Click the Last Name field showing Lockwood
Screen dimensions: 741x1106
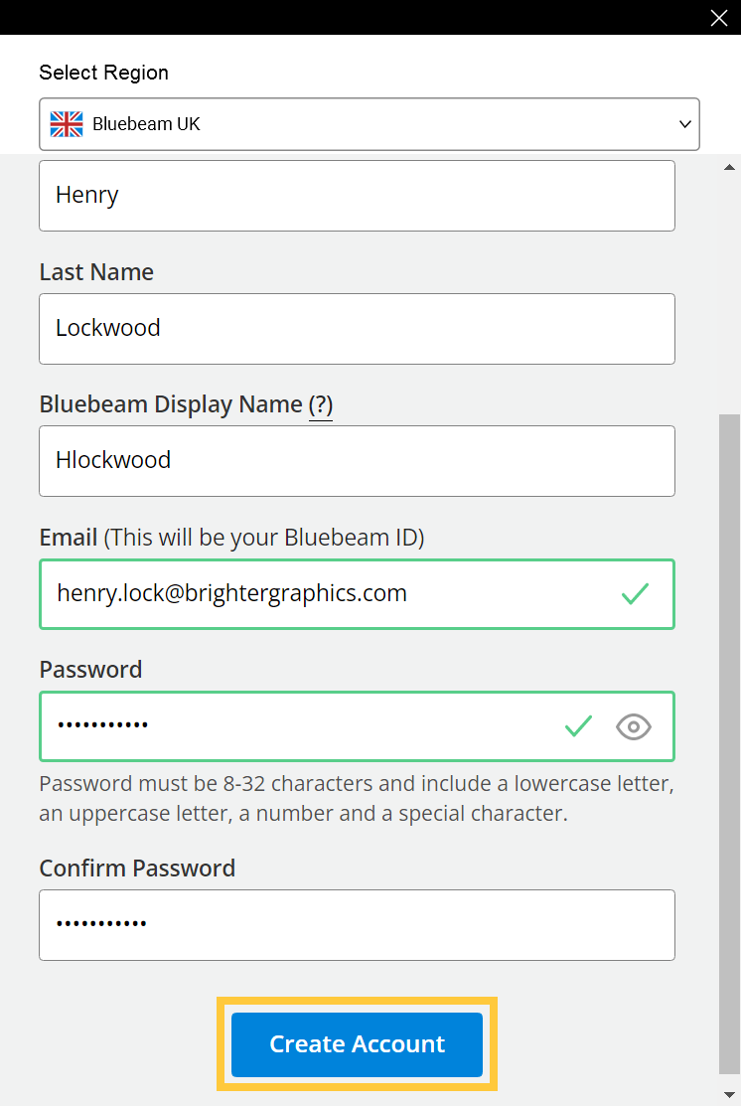pos(357,328)
